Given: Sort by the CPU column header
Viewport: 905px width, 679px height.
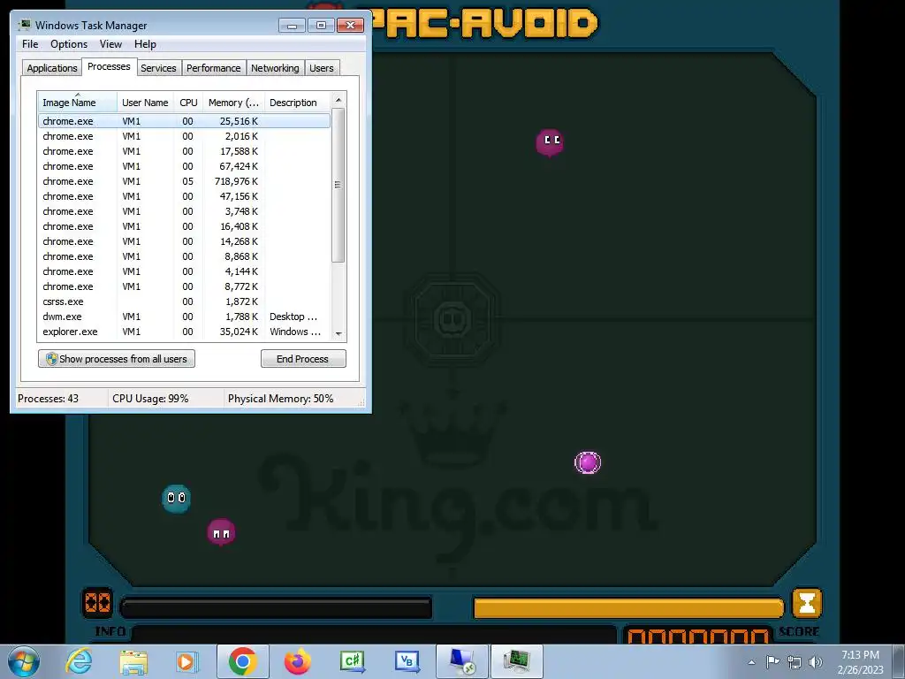Looking at the screenshot, I should point(188,103).
